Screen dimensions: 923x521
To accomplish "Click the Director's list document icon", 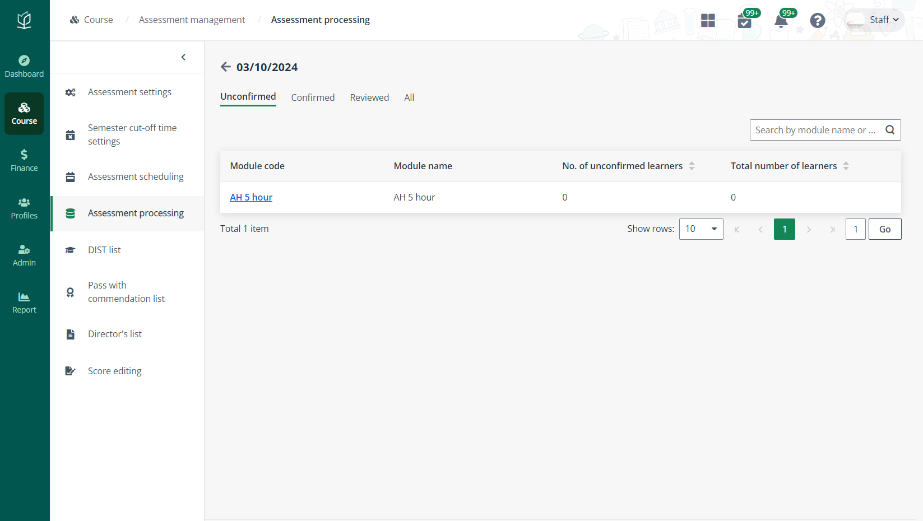I will 71,334.
